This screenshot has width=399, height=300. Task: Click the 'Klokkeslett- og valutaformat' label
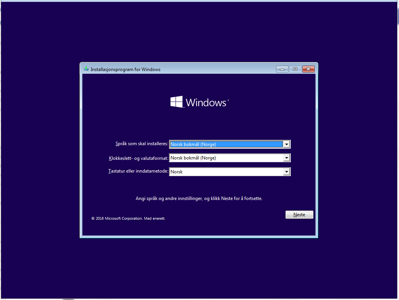click(x=138, y=158)
